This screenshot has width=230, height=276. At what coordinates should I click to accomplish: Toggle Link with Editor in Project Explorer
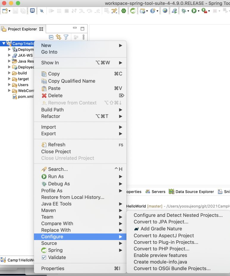point(59,37)
